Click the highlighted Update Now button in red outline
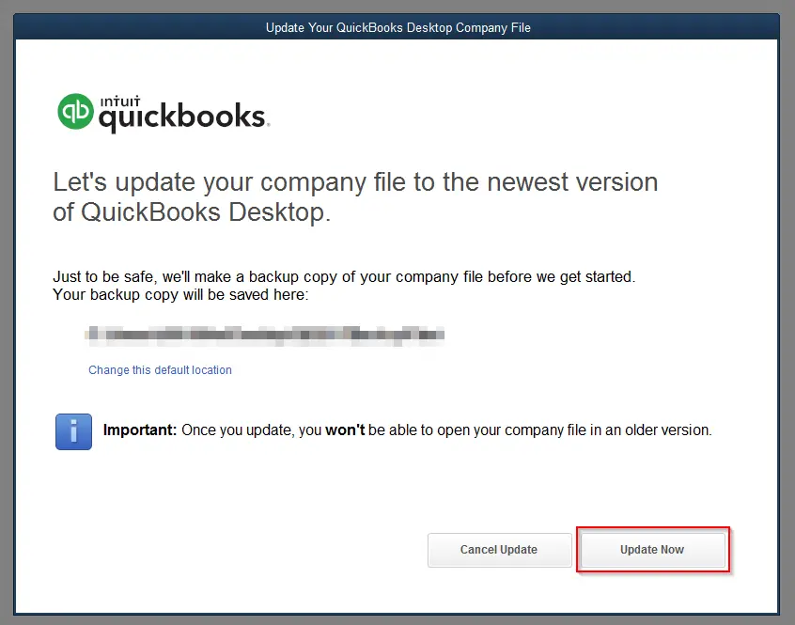Screen dimensions: 795x625 point(651,550)
